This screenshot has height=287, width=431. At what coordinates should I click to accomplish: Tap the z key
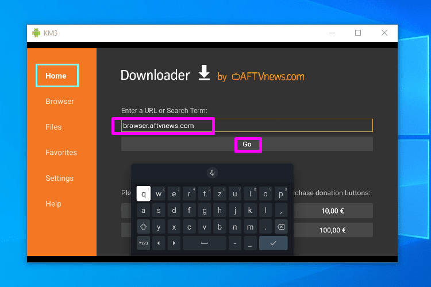(220, 194)
